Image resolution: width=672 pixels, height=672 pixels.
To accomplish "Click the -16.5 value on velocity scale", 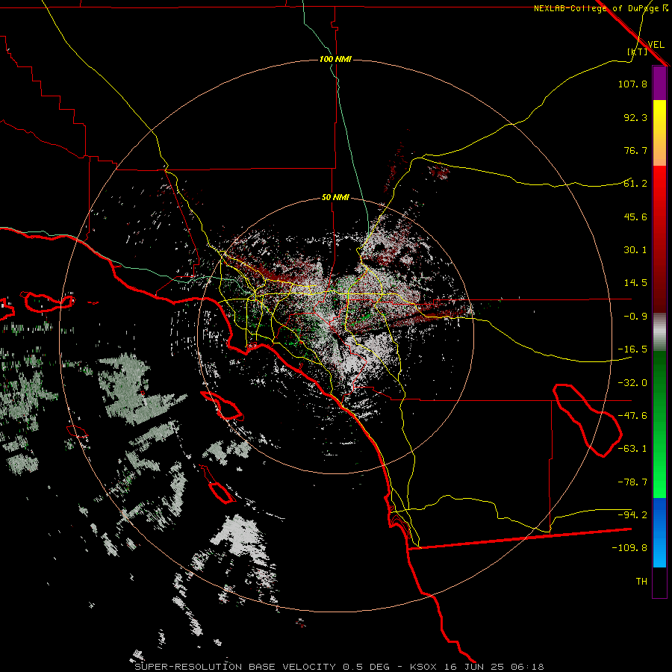I will click(x=632, y=349).
